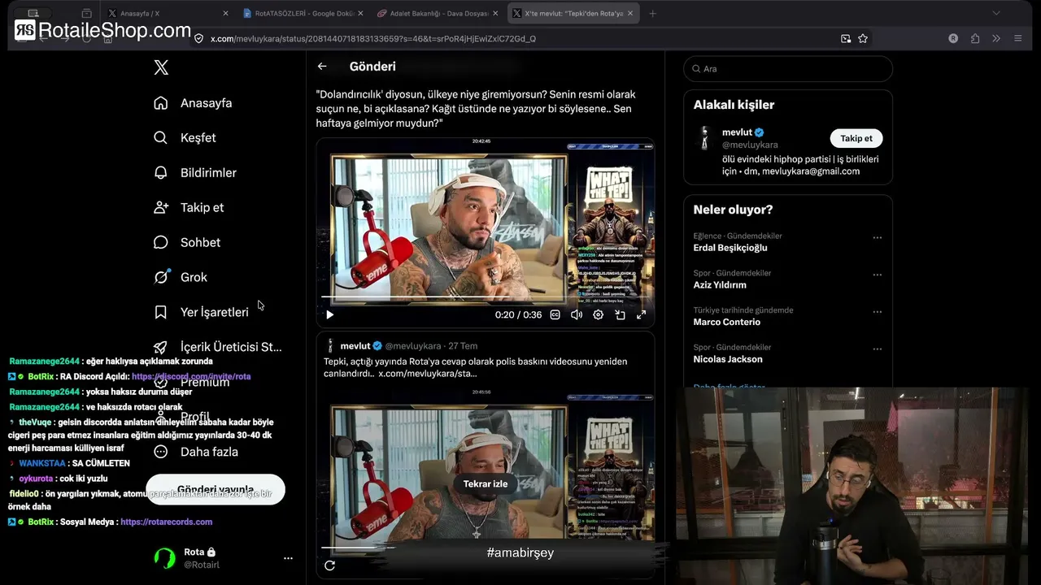Image resolution: width=1041 pixels, height=585 pixels.
Task: Mute the video volume
Action: [x=577, y=314]
